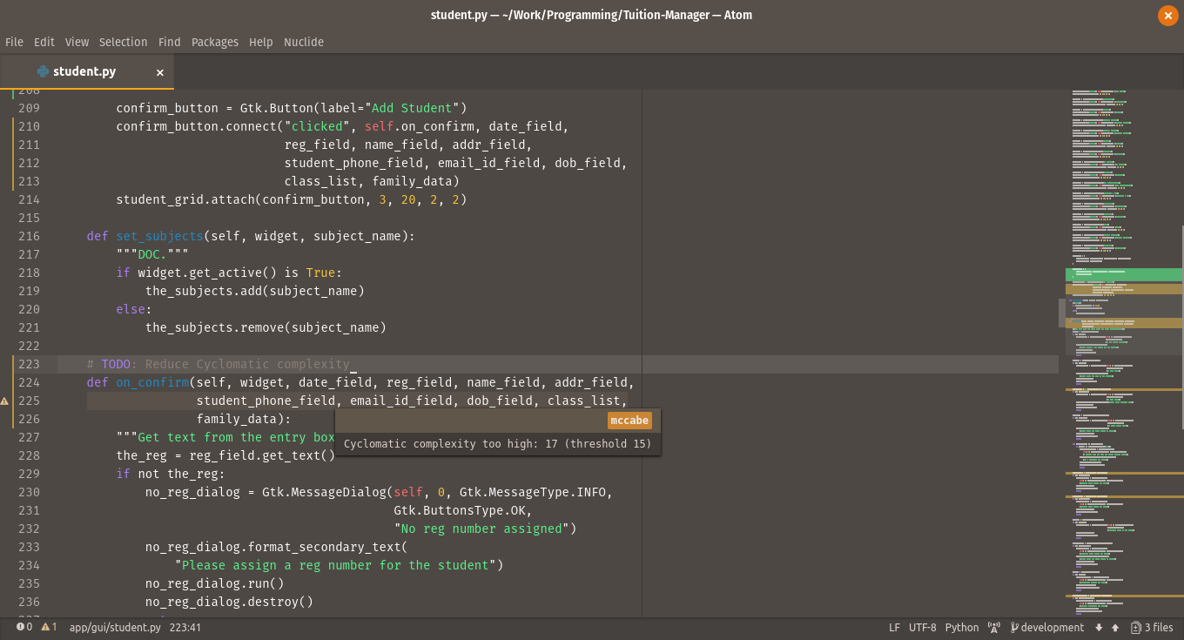The width and height of the screenshot is (1184, 640).
Task: Click the mccabe lint badge
Action: 629,421
